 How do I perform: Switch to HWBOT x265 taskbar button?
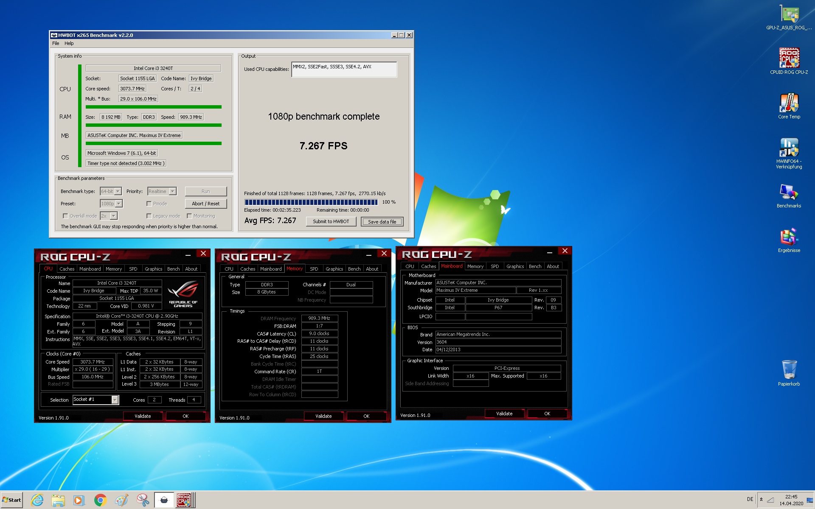click(x=164, y=500)
